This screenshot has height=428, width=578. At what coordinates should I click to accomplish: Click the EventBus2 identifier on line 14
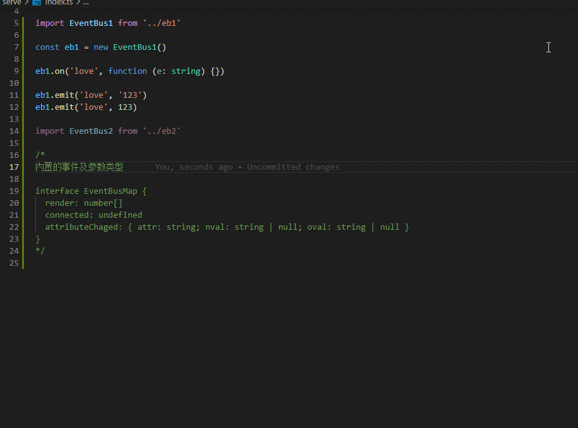pos(91,131)
